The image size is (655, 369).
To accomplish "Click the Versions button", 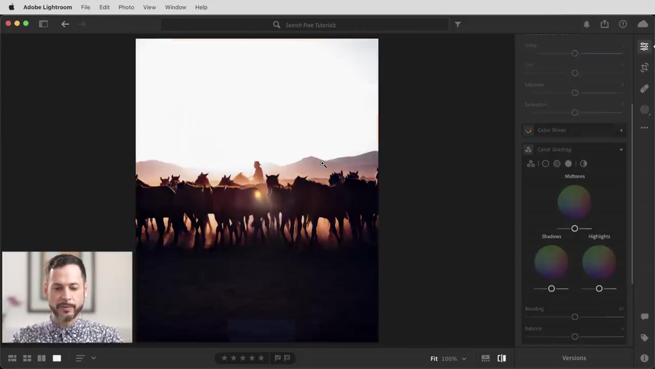I will coord(574,358).
